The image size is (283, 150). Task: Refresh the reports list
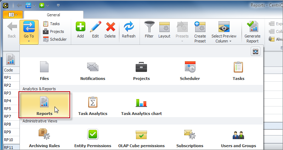click(x=129, y=30)
